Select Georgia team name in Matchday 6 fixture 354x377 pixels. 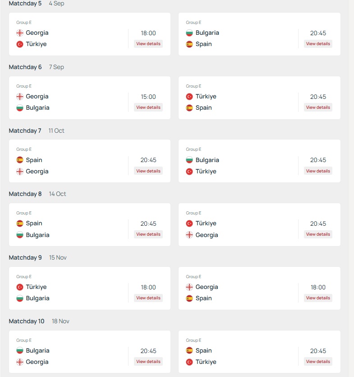(37, 97)
